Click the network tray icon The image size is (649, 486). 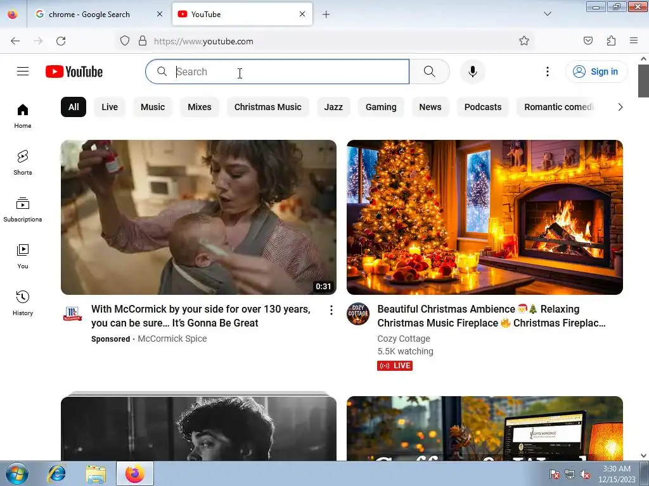pos(570,475)
